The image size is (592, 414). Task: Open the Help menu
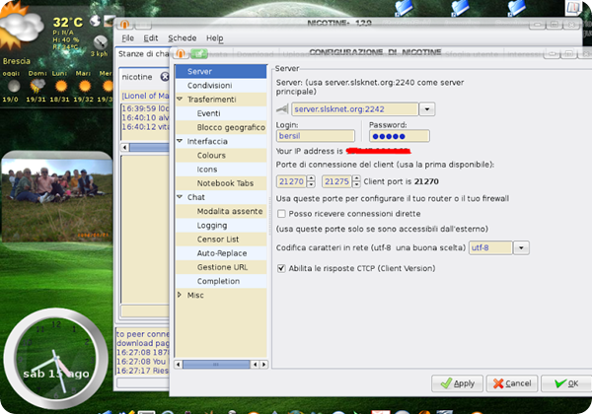pyautogui.click(x=214, y=38)
